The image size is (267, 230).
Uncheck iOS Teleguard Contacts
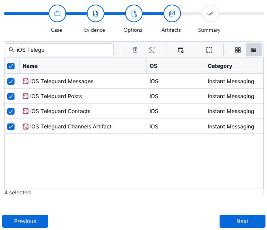[x=11, y=112]
